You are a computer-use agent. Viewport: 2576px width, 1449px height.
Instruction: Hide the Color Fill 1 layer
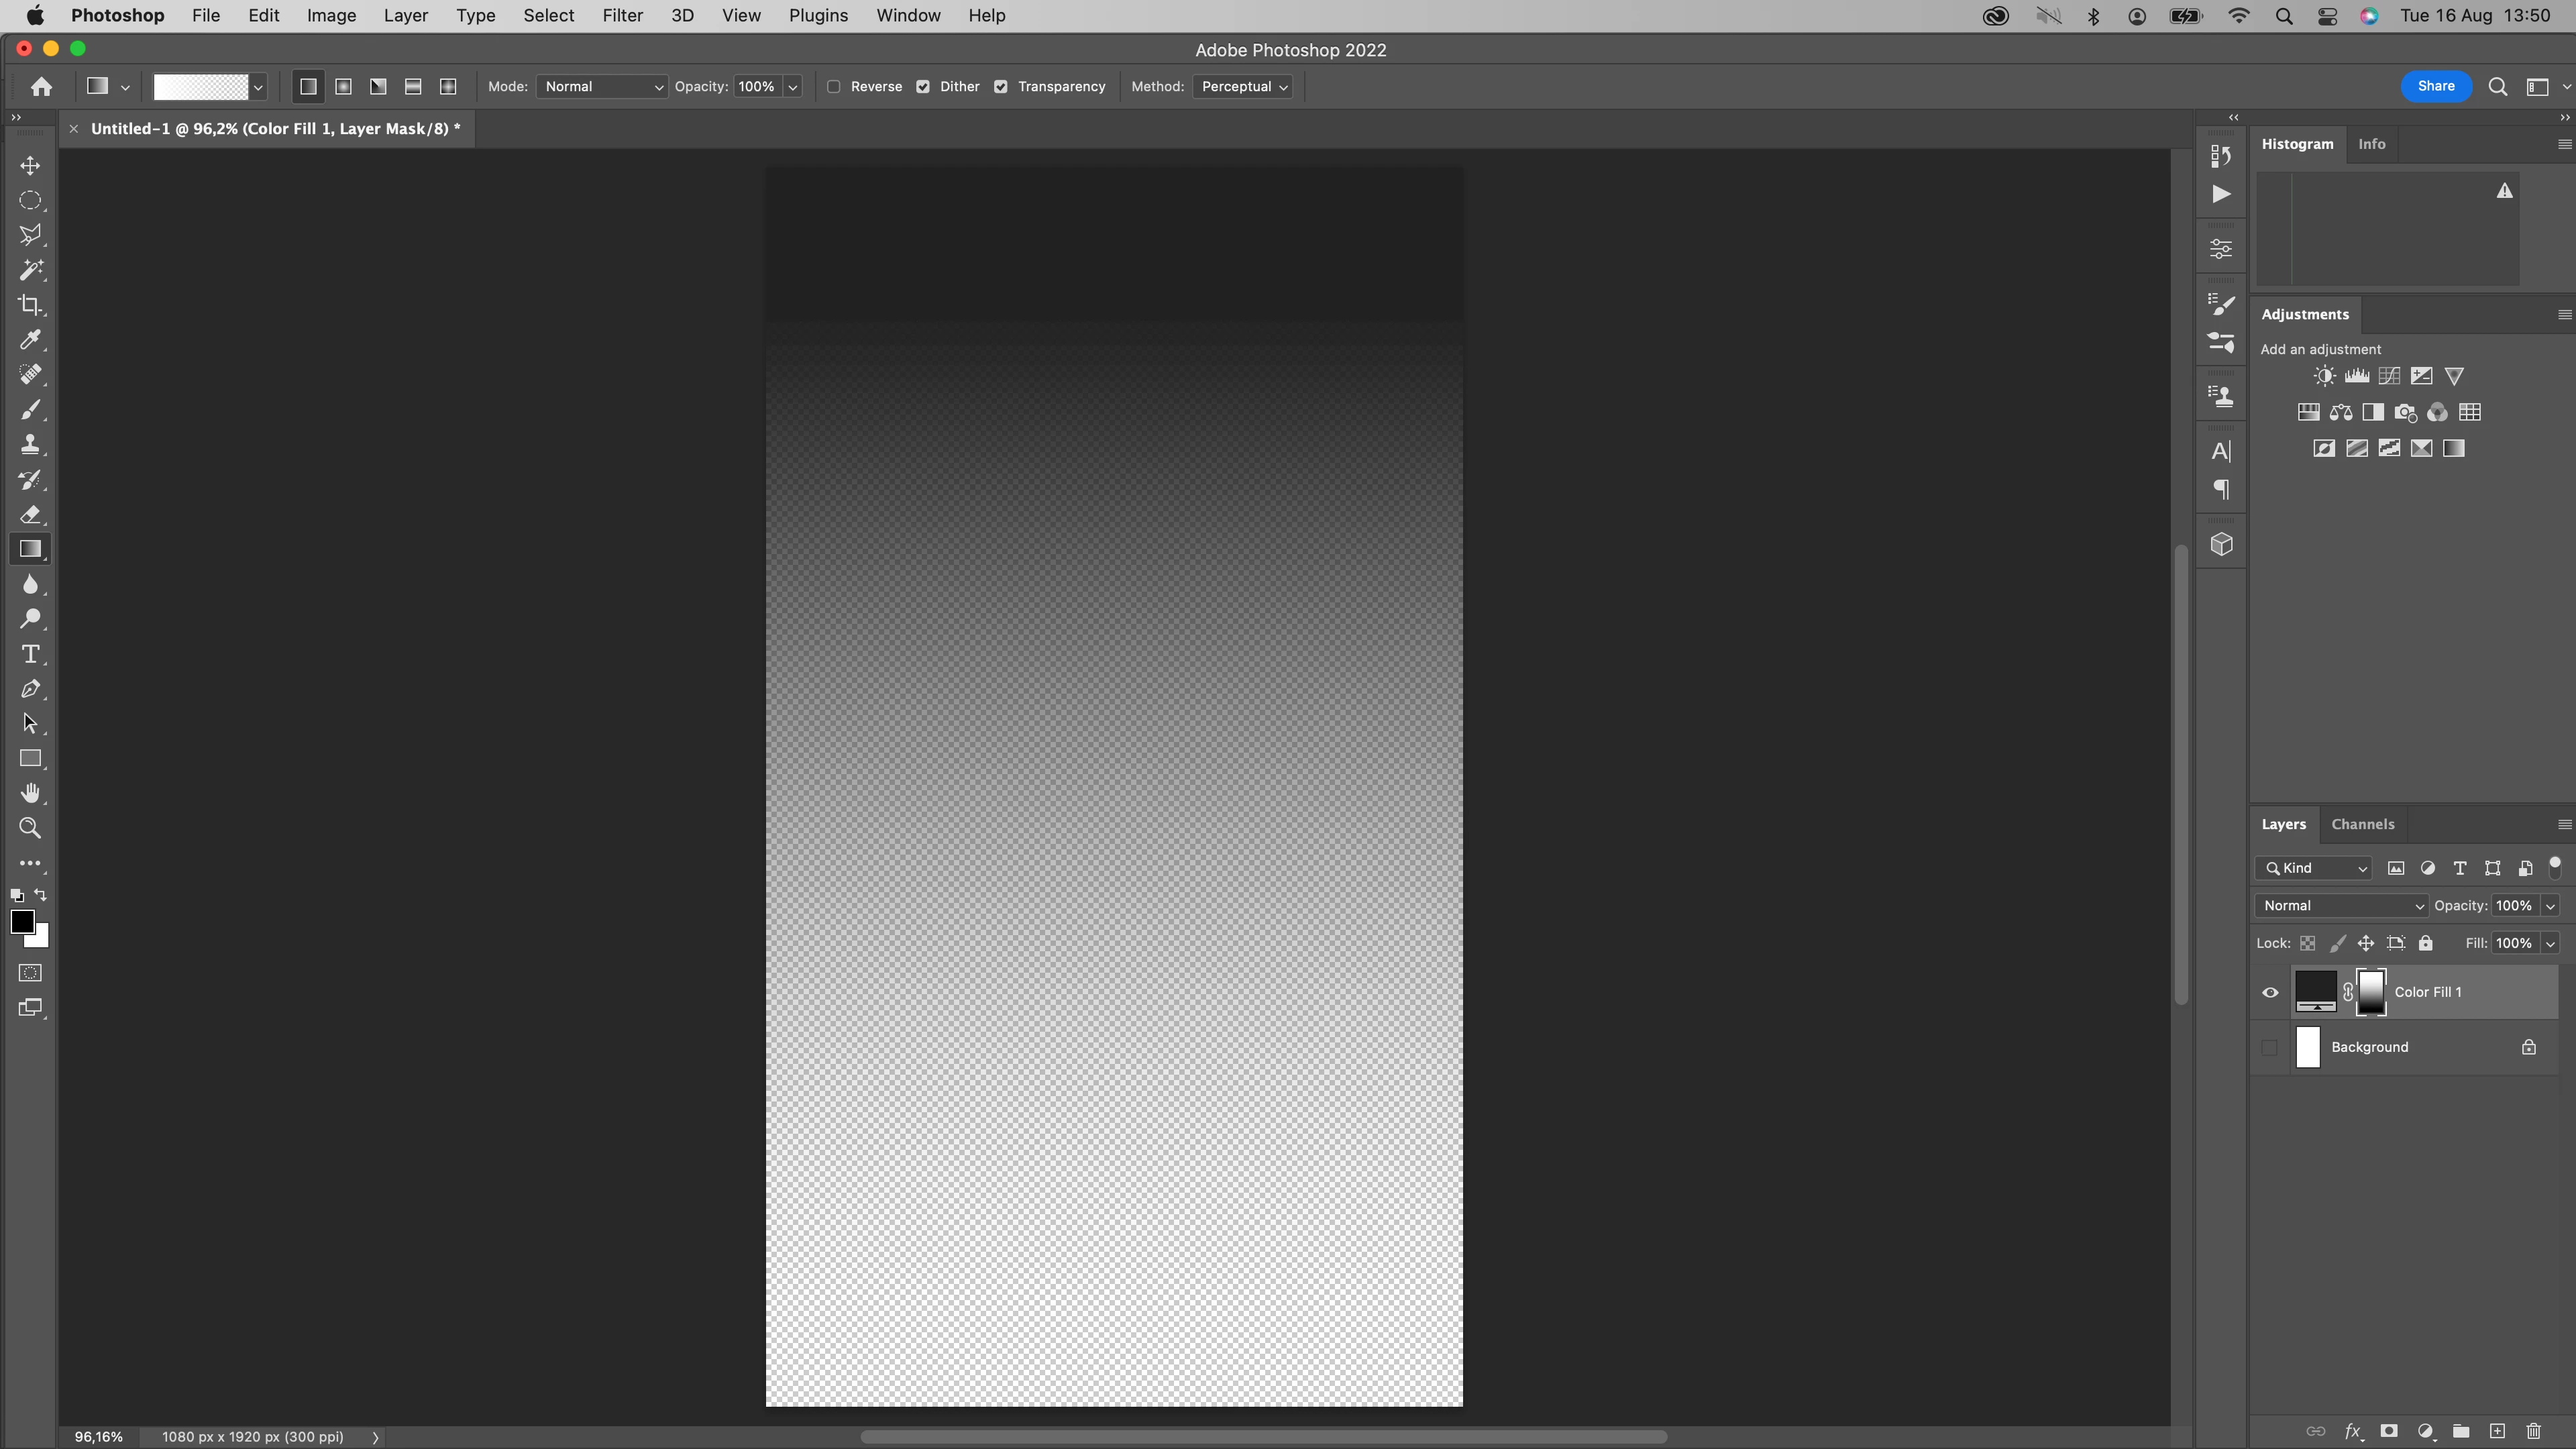(x=2270, y=993)
